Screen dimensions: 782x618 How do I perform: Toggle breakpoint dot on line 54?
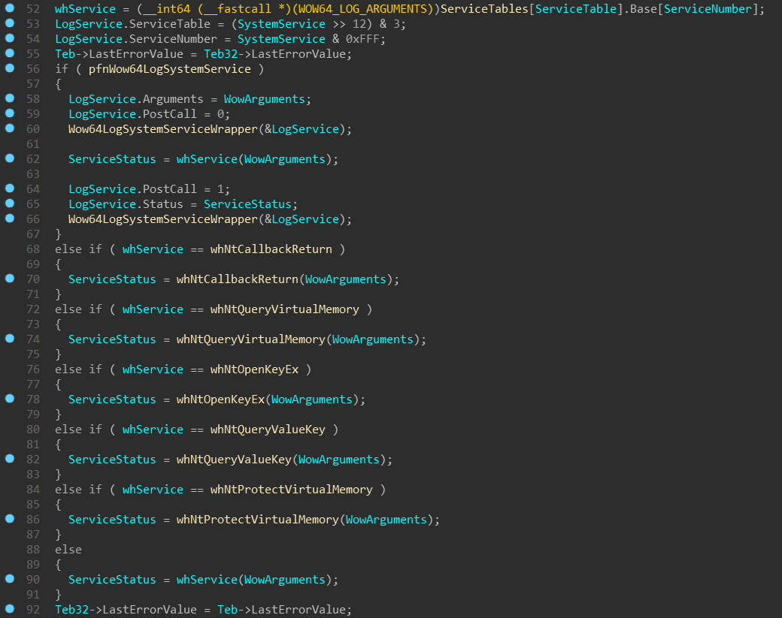pos(10,38)
